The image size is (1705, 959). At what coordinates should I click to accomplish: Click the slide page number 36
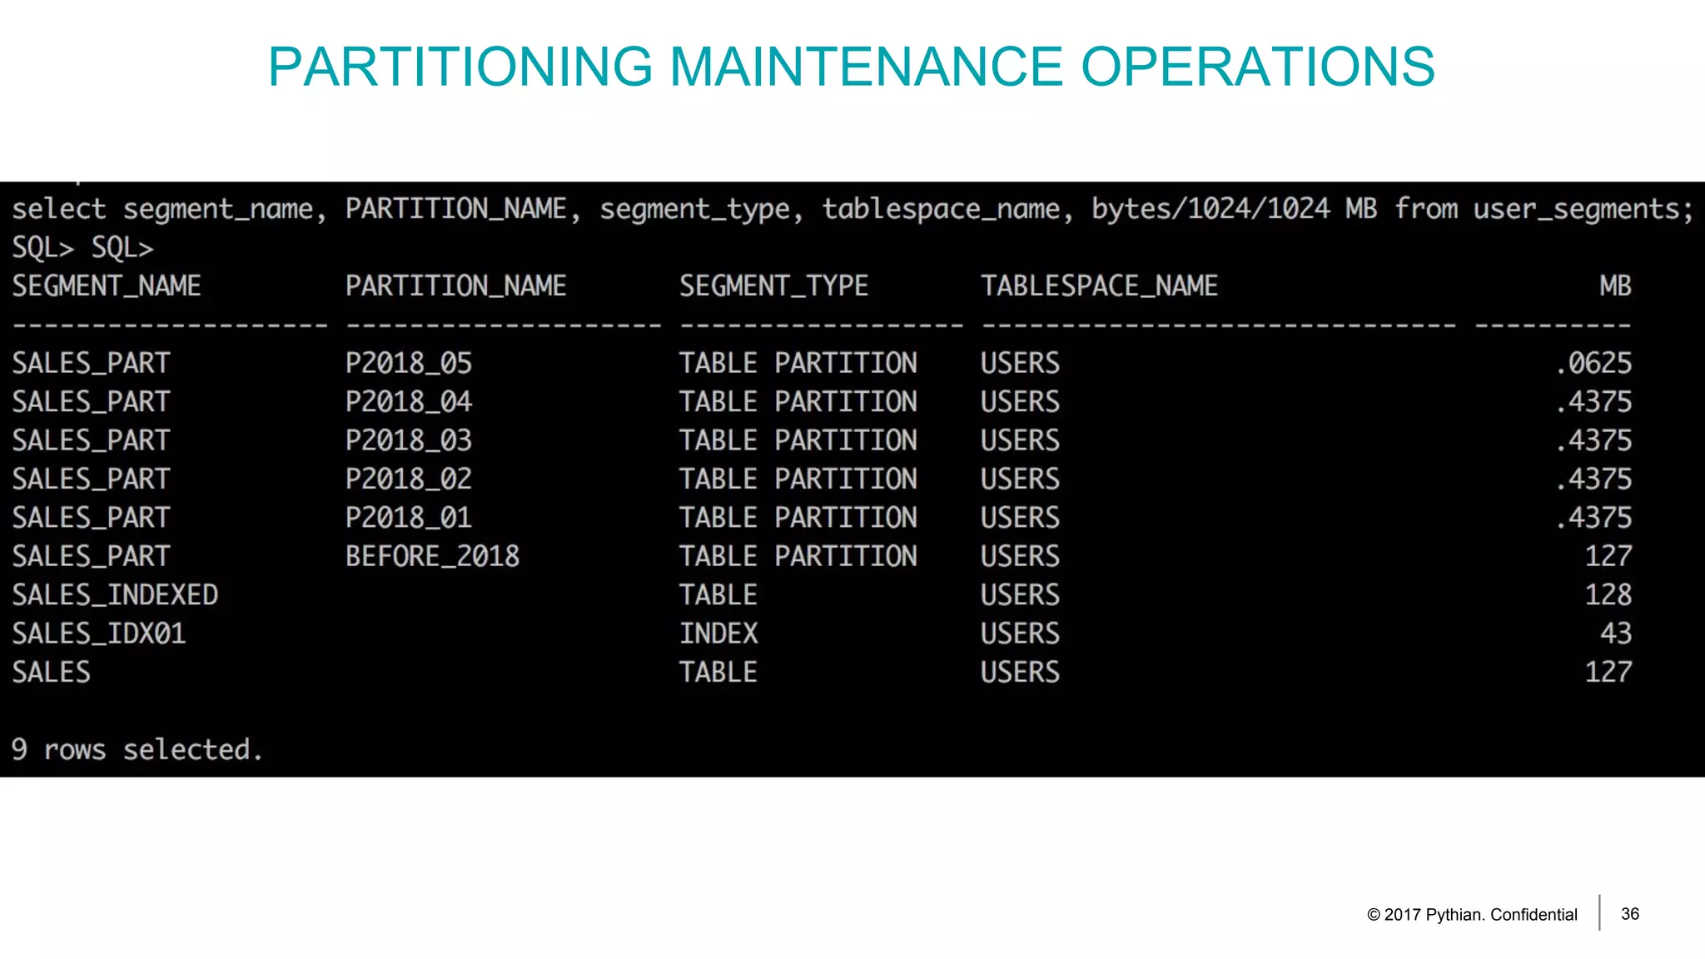[x=1630, y=914]
